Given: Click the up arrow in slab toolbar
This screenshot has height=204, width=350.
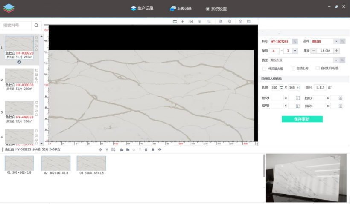Looking at the screenshot, I should (x=140, y=149).
